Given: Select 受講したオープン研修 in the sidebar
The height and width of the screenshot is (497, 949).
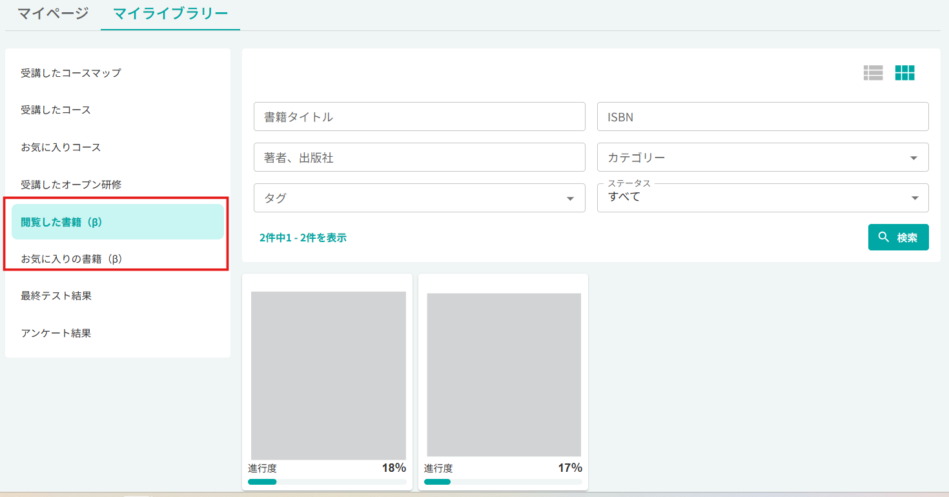Looking at the screenshot, I should pos(71,184).
